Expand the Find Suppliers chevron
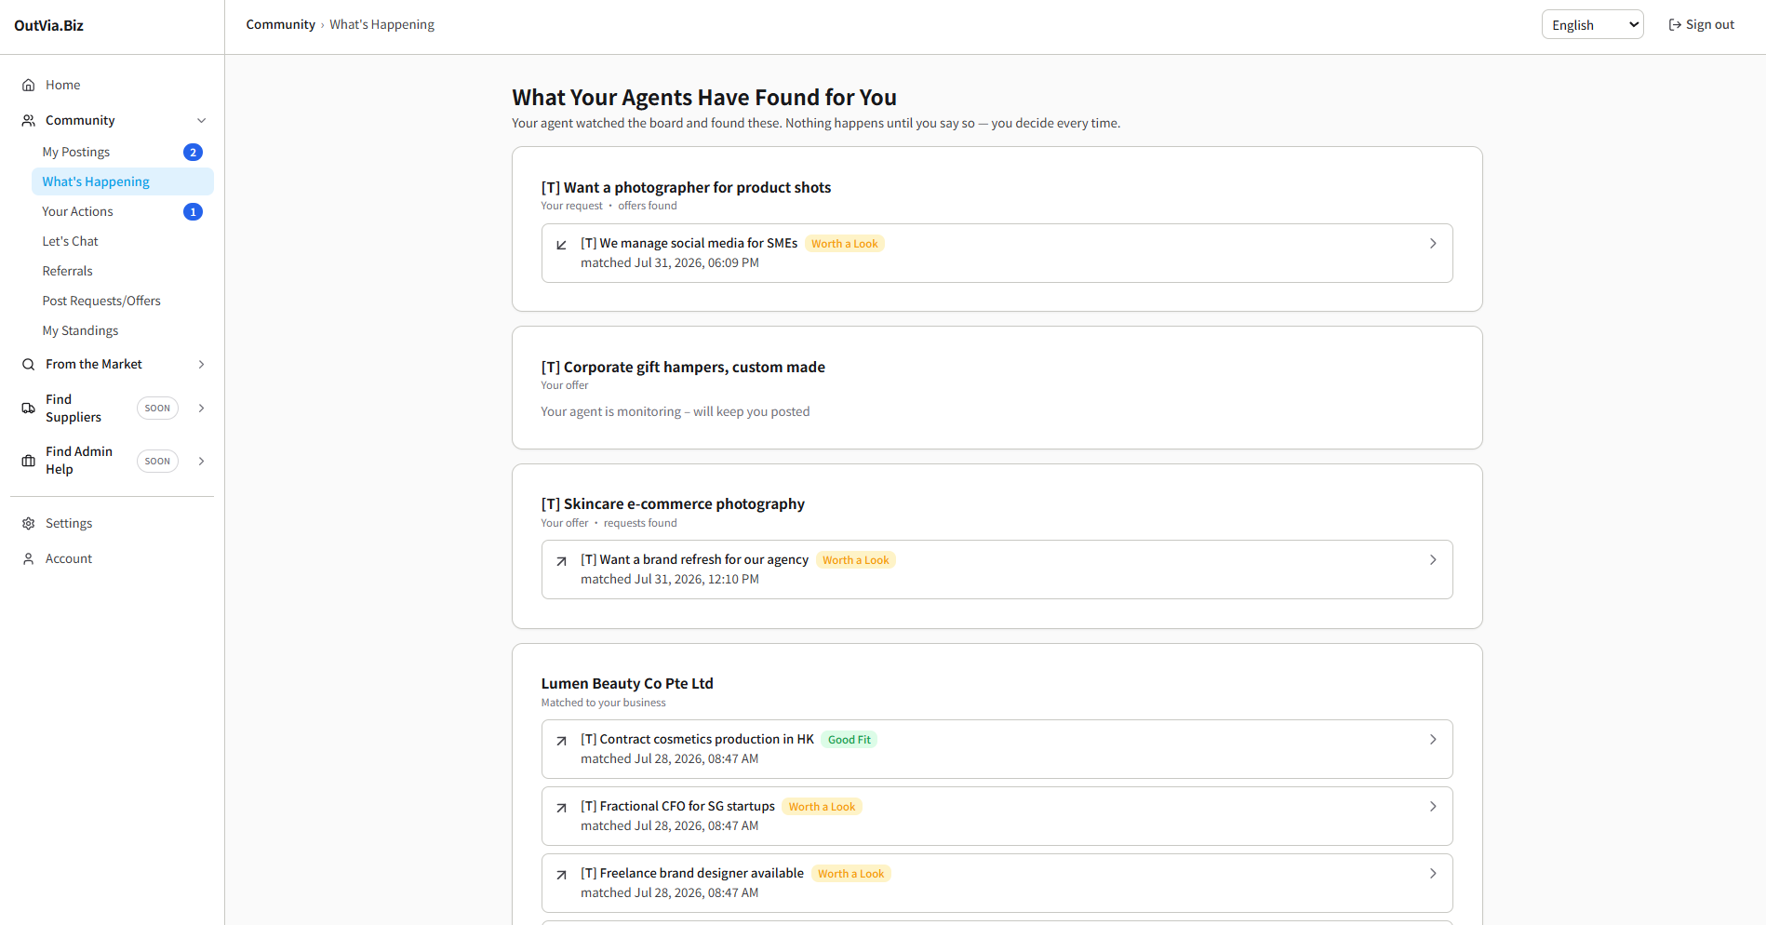Viewport: 1766px width, 925px height. [201, 408]
